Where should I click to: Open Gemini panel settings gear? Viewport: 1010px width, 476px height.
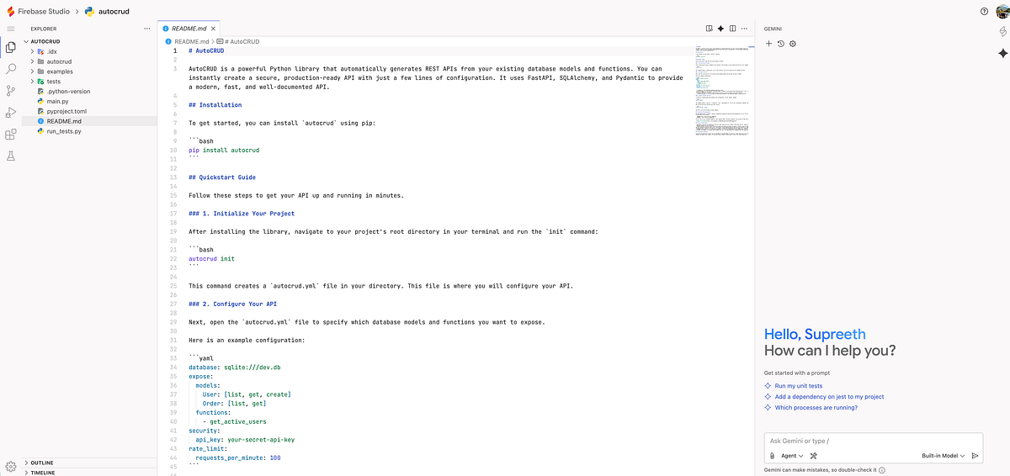pos(792,44)
